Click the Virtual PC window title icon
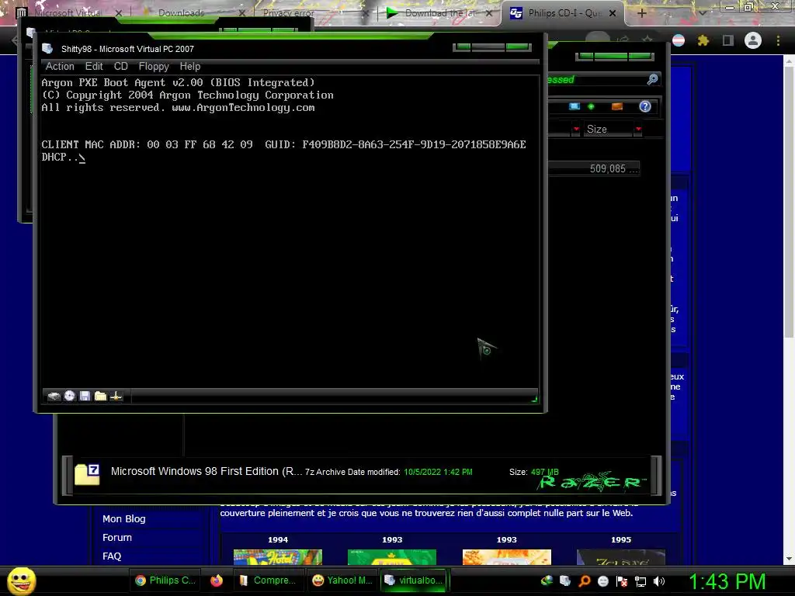 pyautogui.click(x=47, y=49)
